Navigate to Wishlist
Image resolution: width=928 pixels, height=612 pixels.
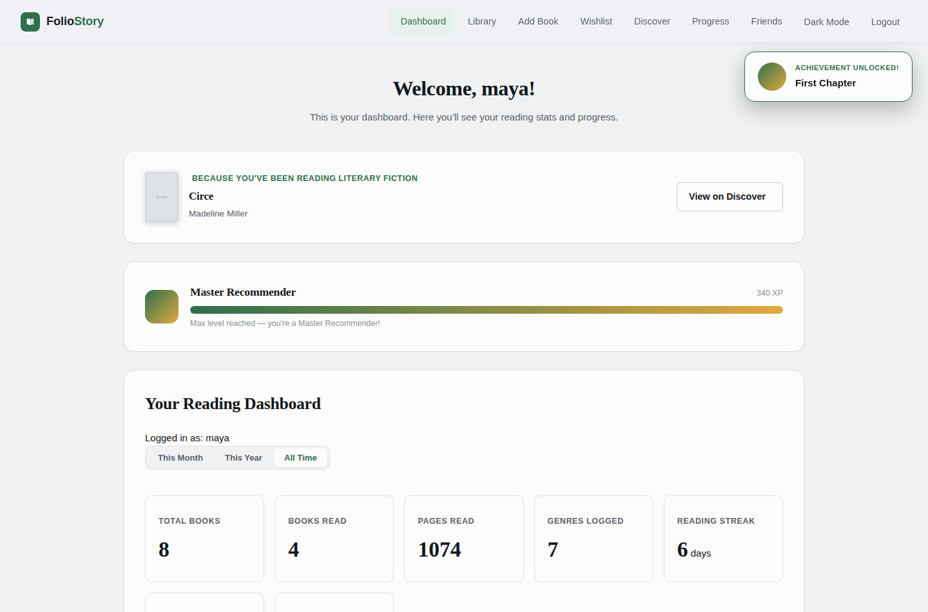(596, 21)
